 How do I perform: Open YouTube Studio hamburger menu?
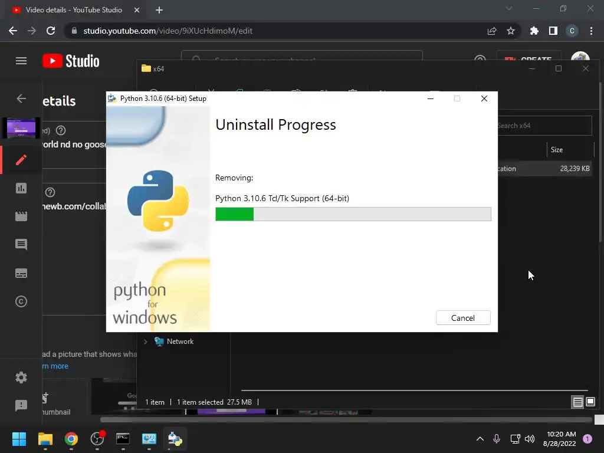[x=21, y=61]
